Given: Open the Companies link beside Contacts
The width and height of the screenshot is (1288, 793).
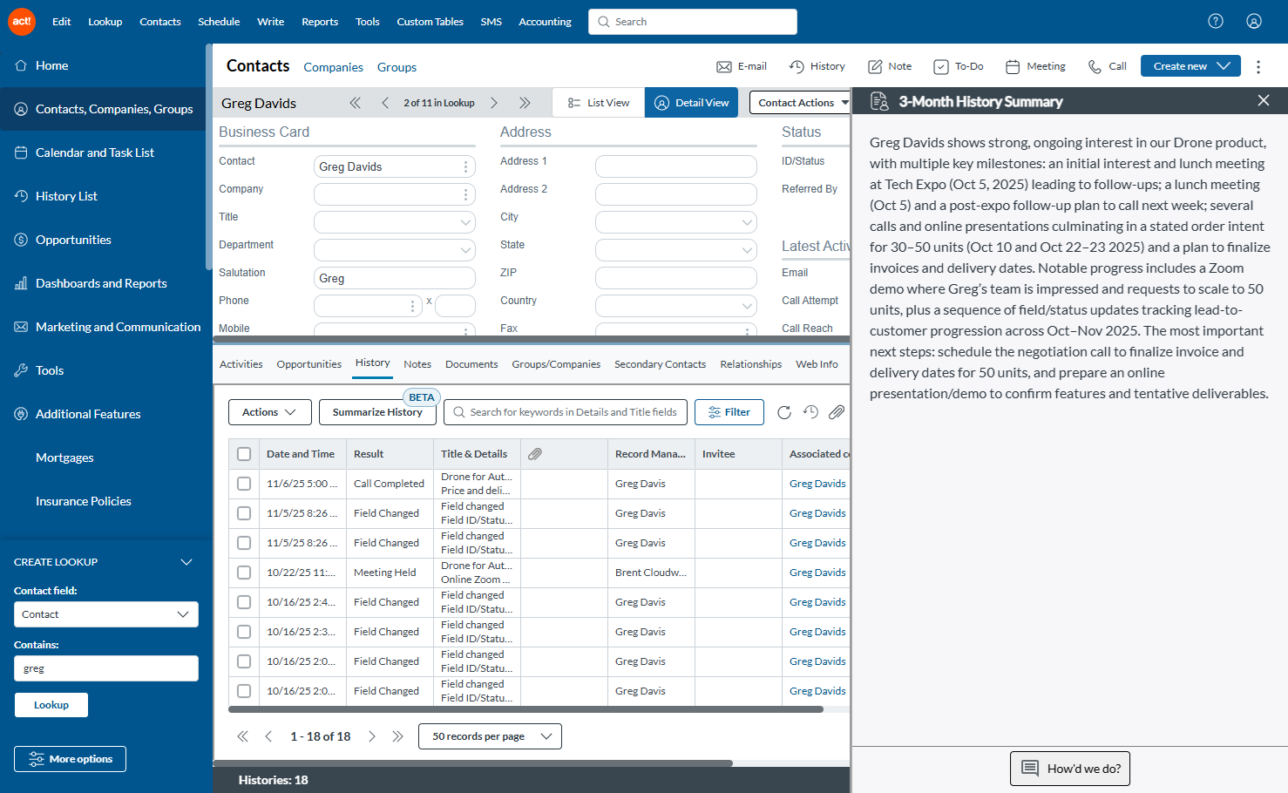Looking at the screenshot, I should pyautogui.click(x=333, y=67).
